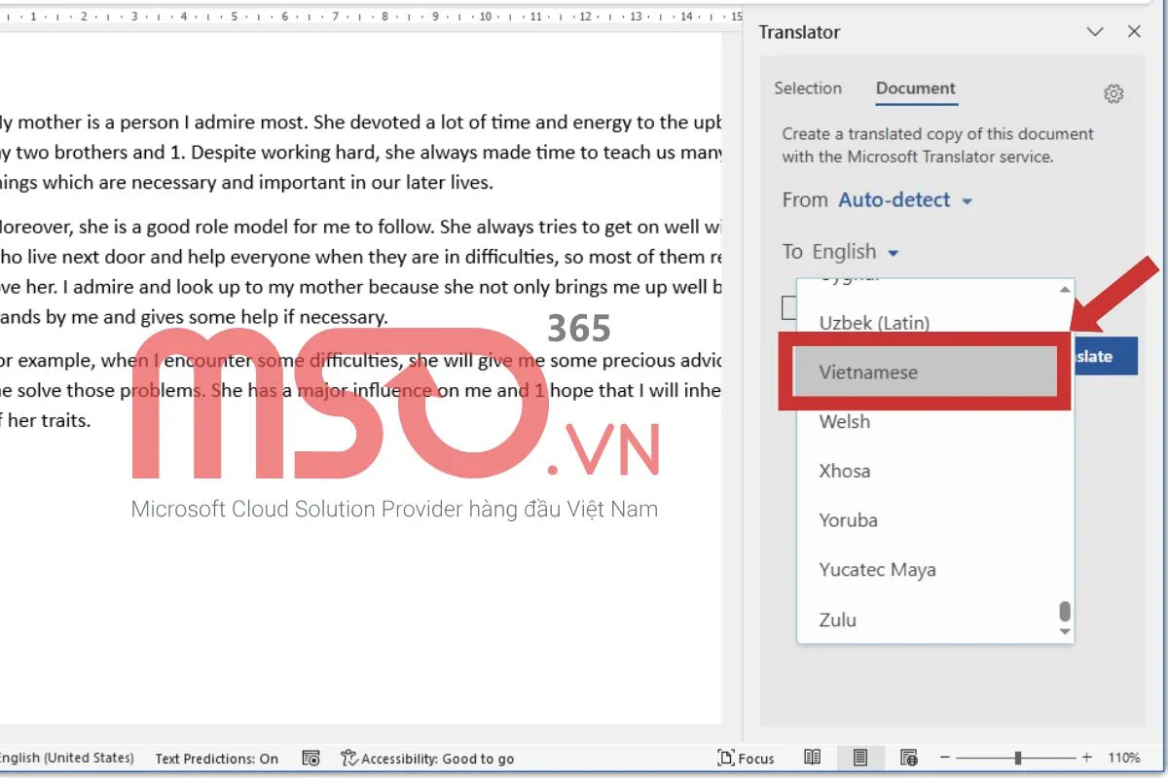Click the blue Translate button
Viewport: 1168px width, 778px height.
(1105, 356)
